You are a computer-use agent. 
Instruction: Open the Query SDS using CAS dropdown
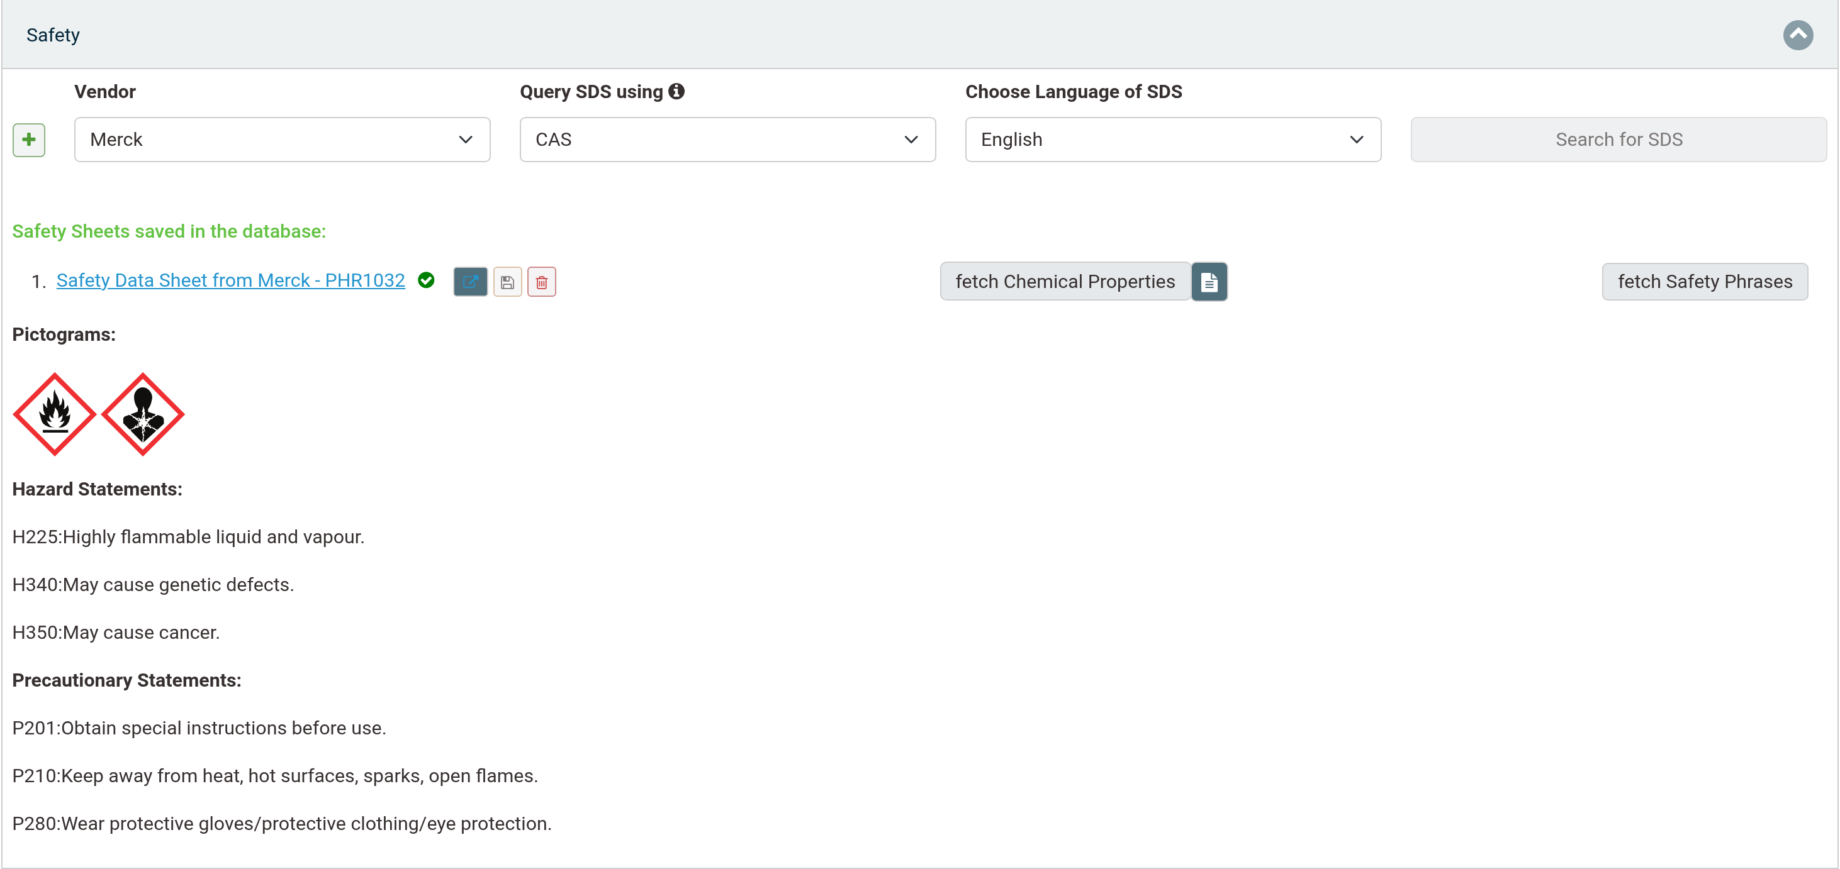coord(727,140)
